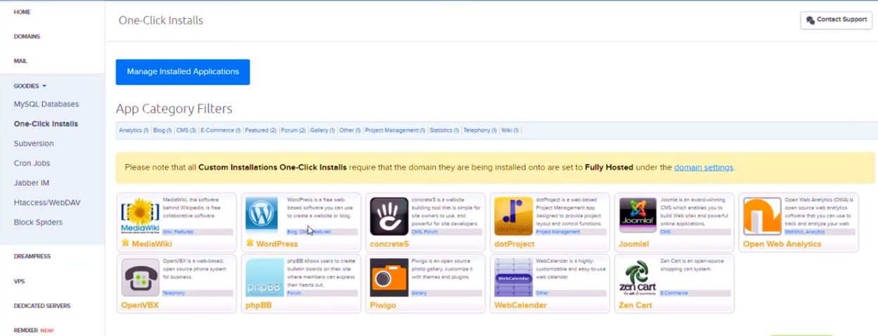The image size is (878, 336).
Task: Click the Open Web Analytics title
Action: pos(782,244)
